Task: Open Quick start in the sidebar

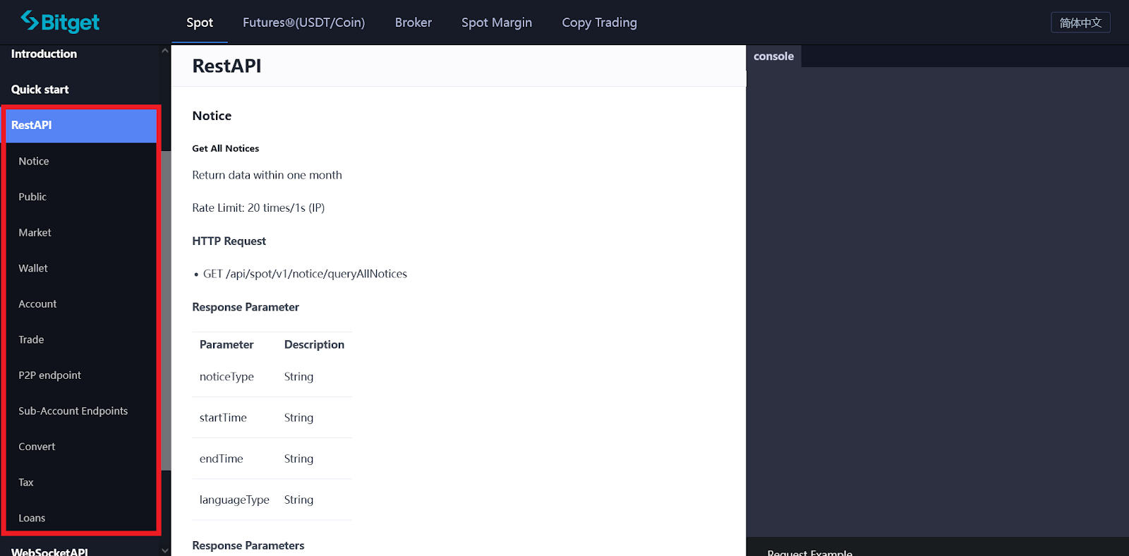Action: [x=40, y=90]
